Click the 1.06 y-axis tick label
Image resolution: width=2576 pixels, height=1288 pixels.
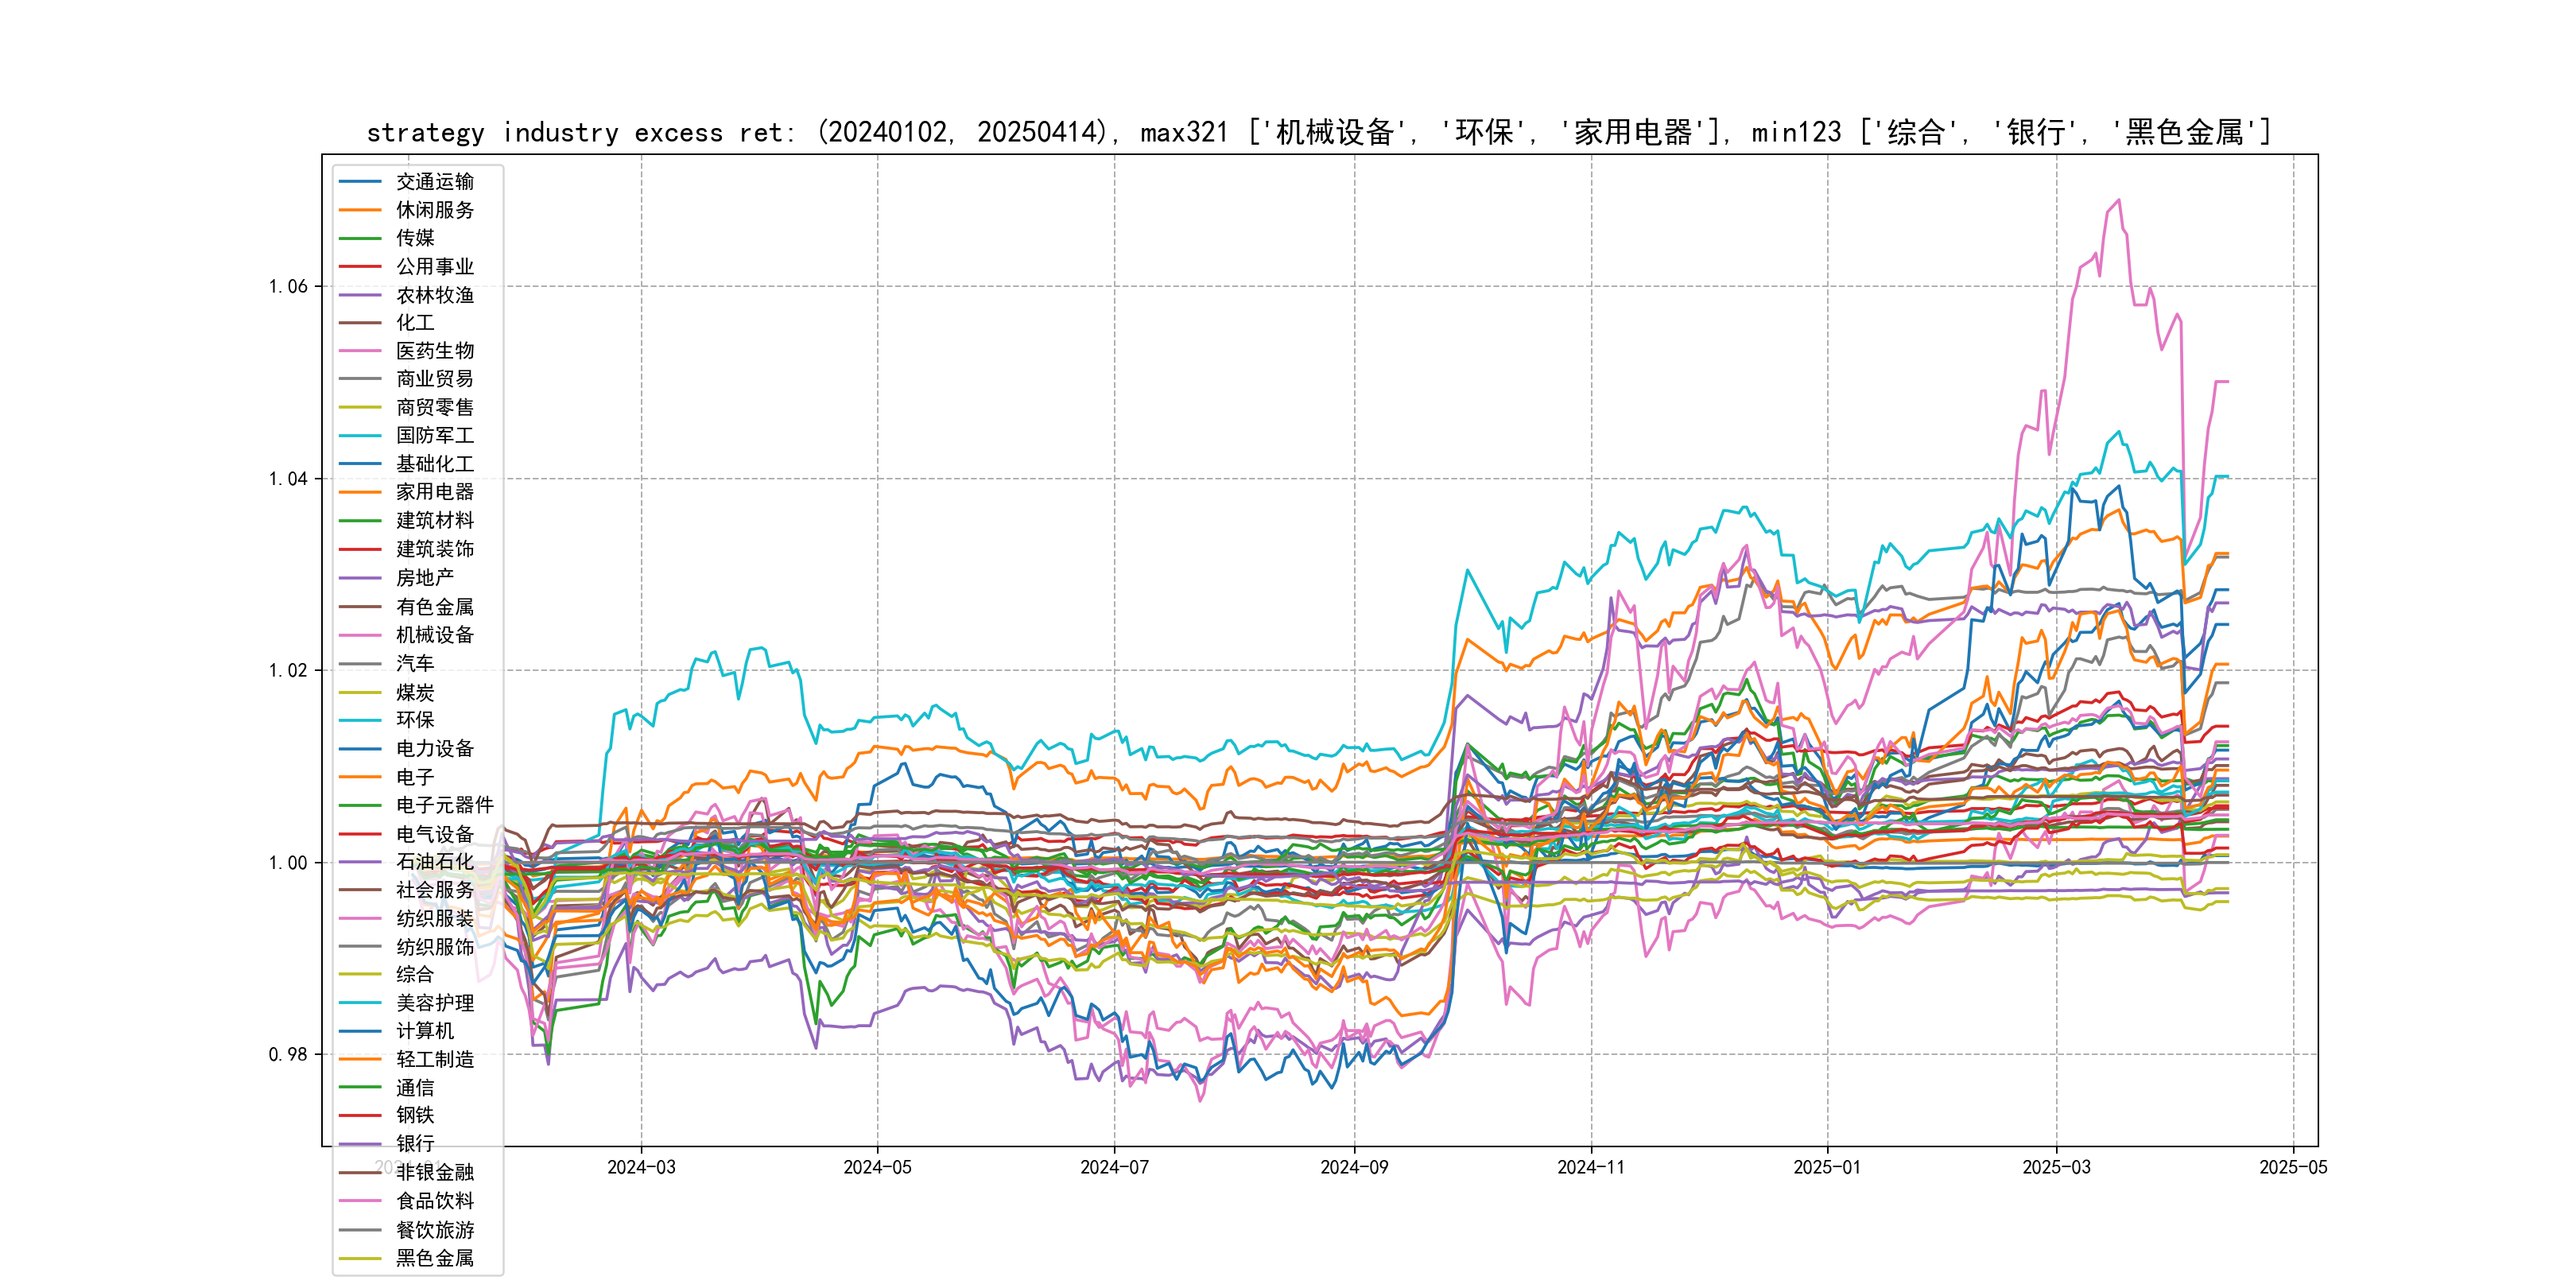tap(288, 287)
